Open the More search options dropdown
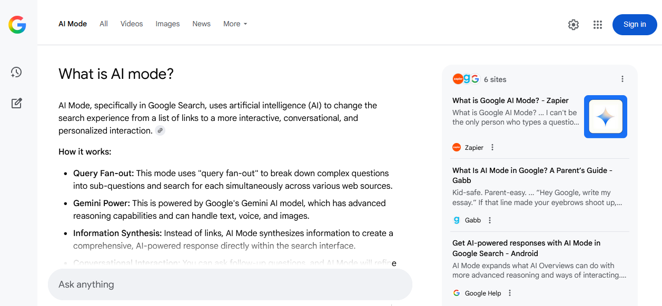The width and height of the screenshot is (662, 306). [x=235, y=24]
